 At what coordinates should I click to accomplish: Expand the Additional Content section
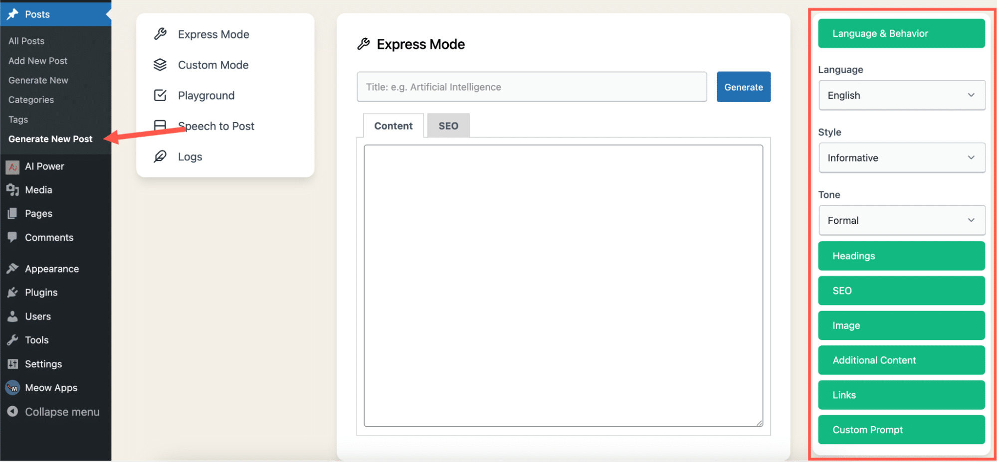point(901,360)
